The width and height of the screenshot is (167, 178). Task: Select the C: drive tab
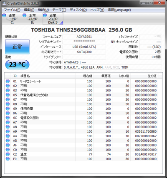coord(12,19)
